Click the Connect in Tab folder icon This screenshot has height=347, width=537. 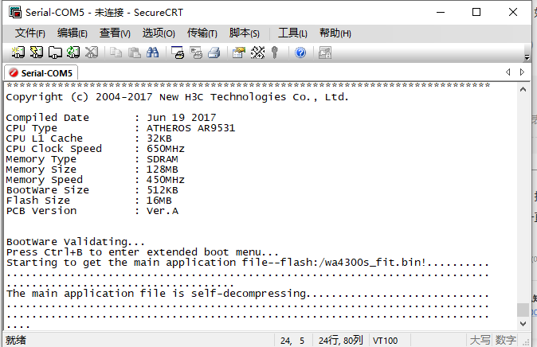coord(55,53)
